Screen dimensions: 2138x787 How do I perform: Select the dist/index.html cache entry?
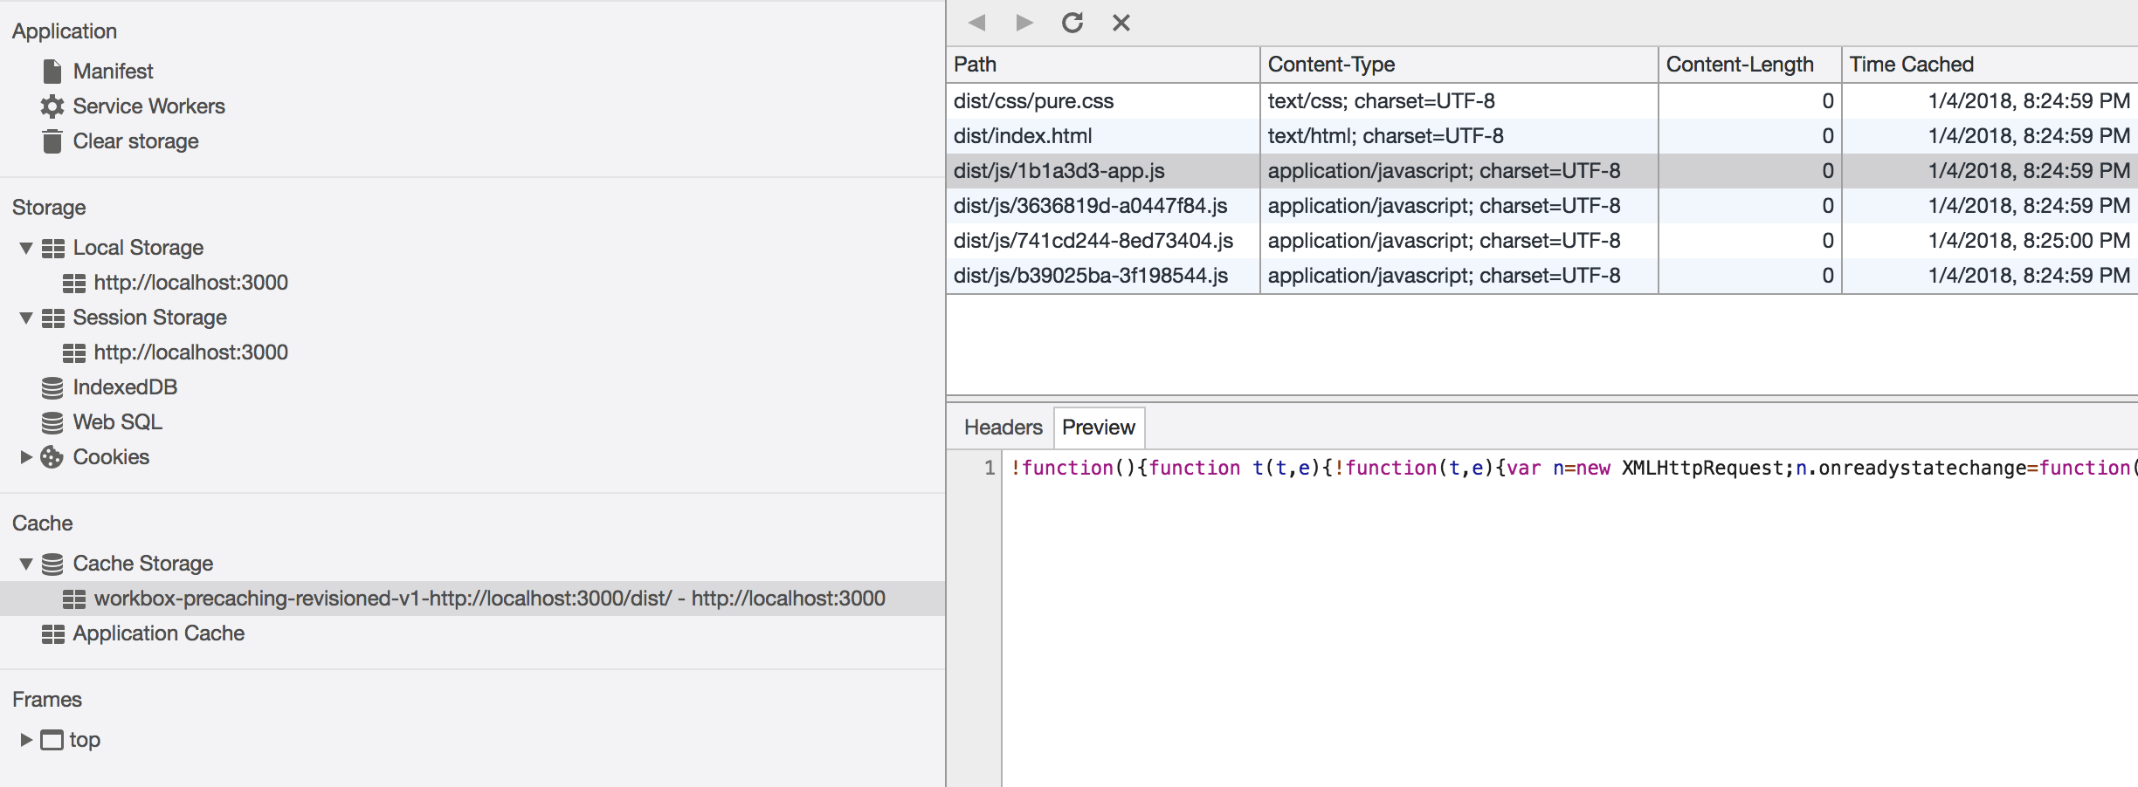[1022, 135]
